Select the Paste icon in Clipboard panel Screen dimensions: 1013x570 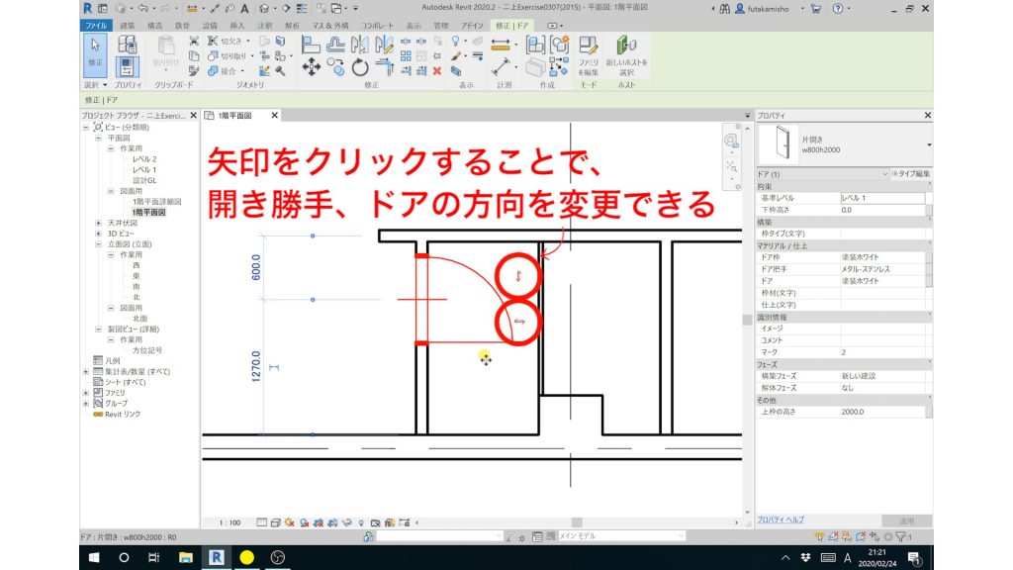[165, 47]
